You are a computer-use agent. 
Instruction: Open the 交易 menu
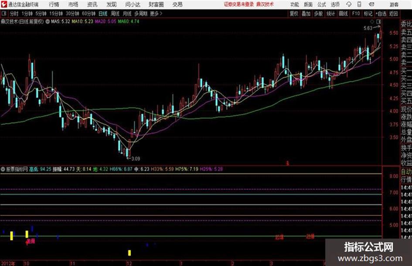(177, 4)
